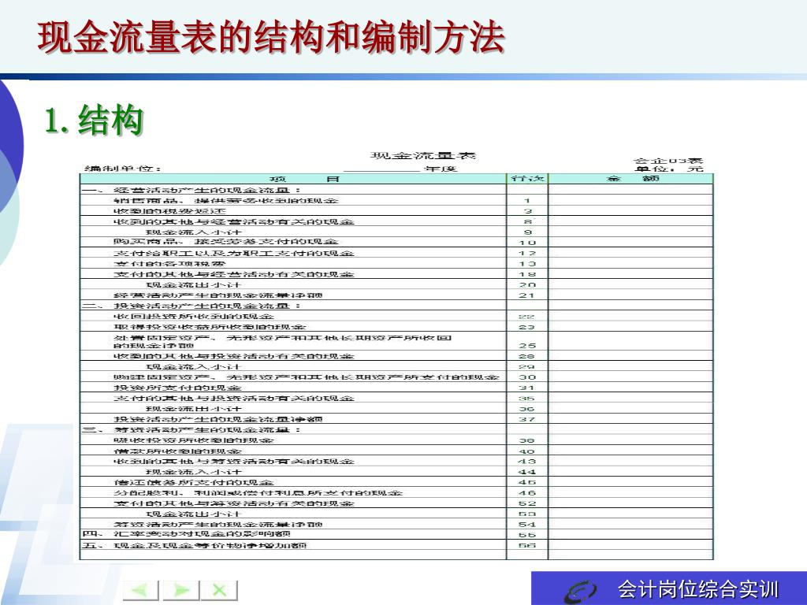Viewport: 807px width, 605px height.
Task: Select row 支付的其他与投资活动有关的现金
Action: coord(396,398)
